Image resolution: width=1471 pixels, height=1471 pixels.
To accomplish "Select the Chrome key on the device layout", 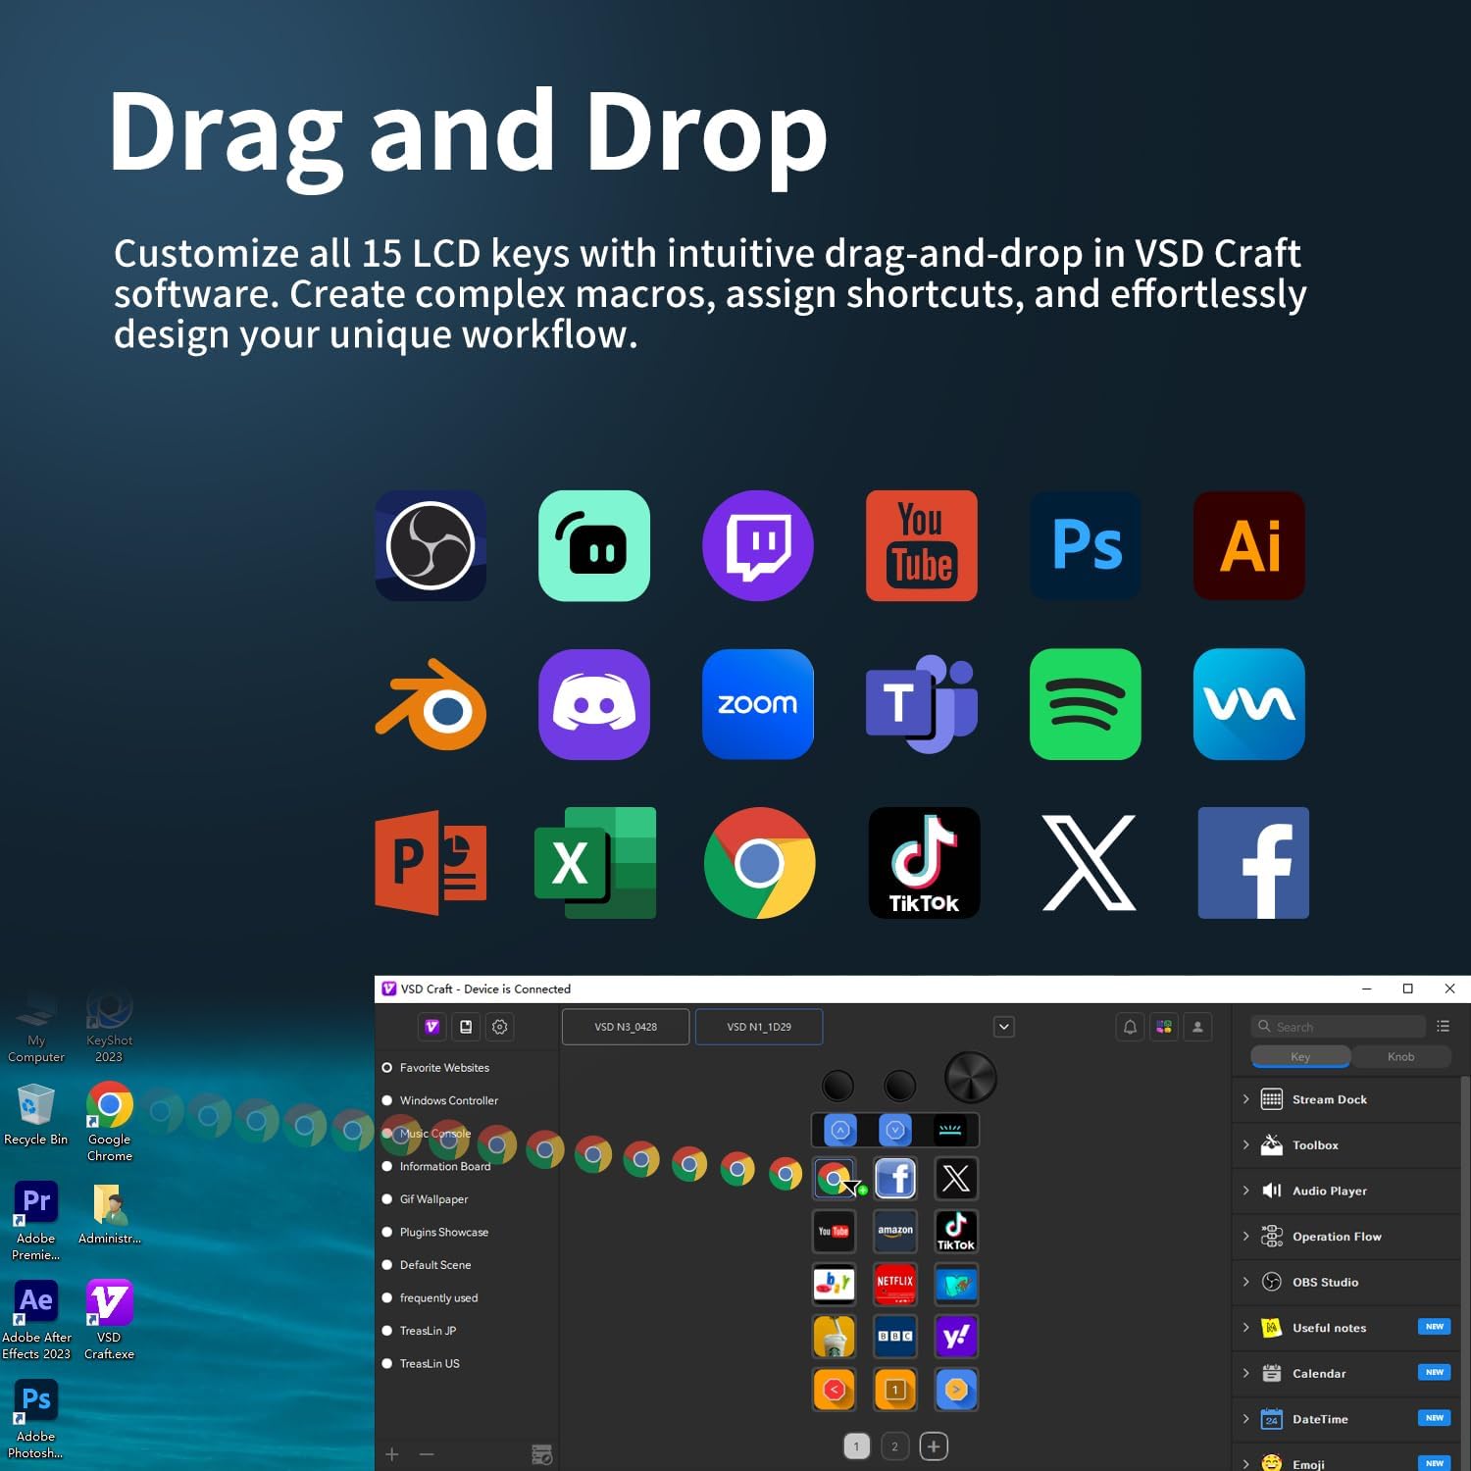I will 835,1179.
